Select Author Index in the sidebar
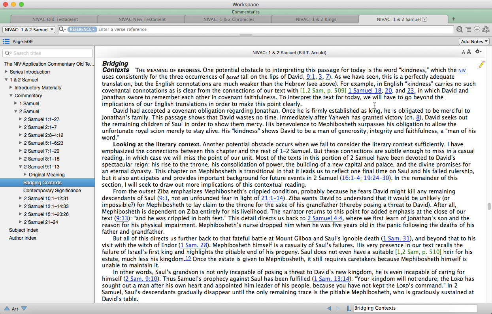The width and height of the screenshot is (492, 314). (x=23, y=238)
